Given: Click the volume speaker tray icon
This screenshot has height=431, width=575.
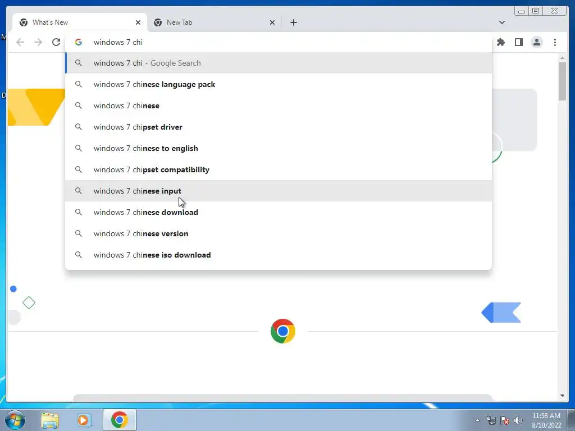Looking at the screenshot, I should (x=518, y=420).
